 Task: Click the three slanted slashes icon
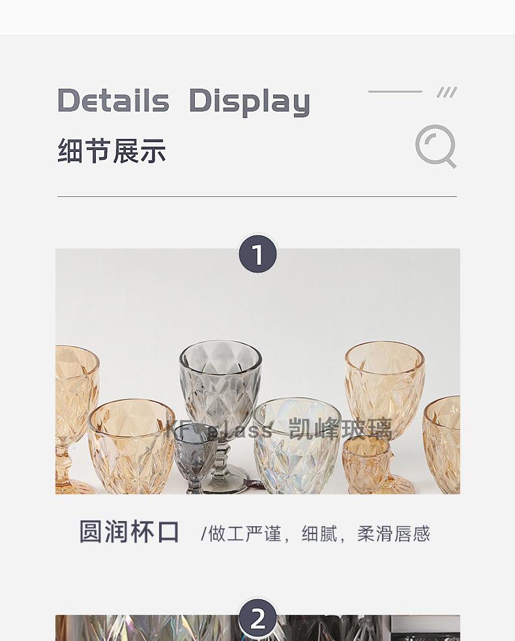447,93
